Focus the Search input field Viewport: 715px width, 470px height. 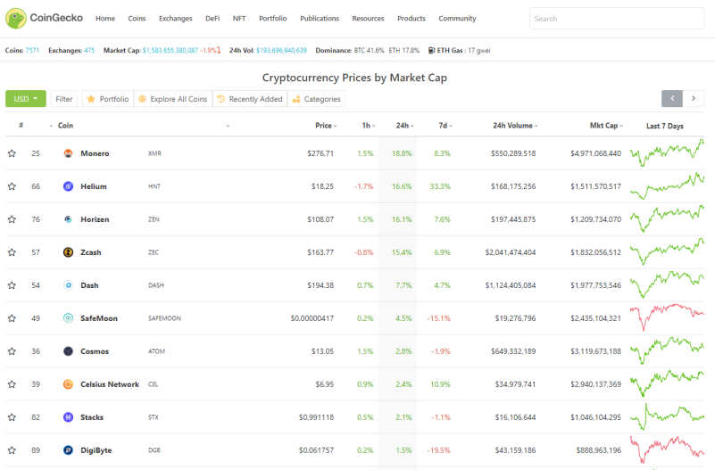coord(617,19)
